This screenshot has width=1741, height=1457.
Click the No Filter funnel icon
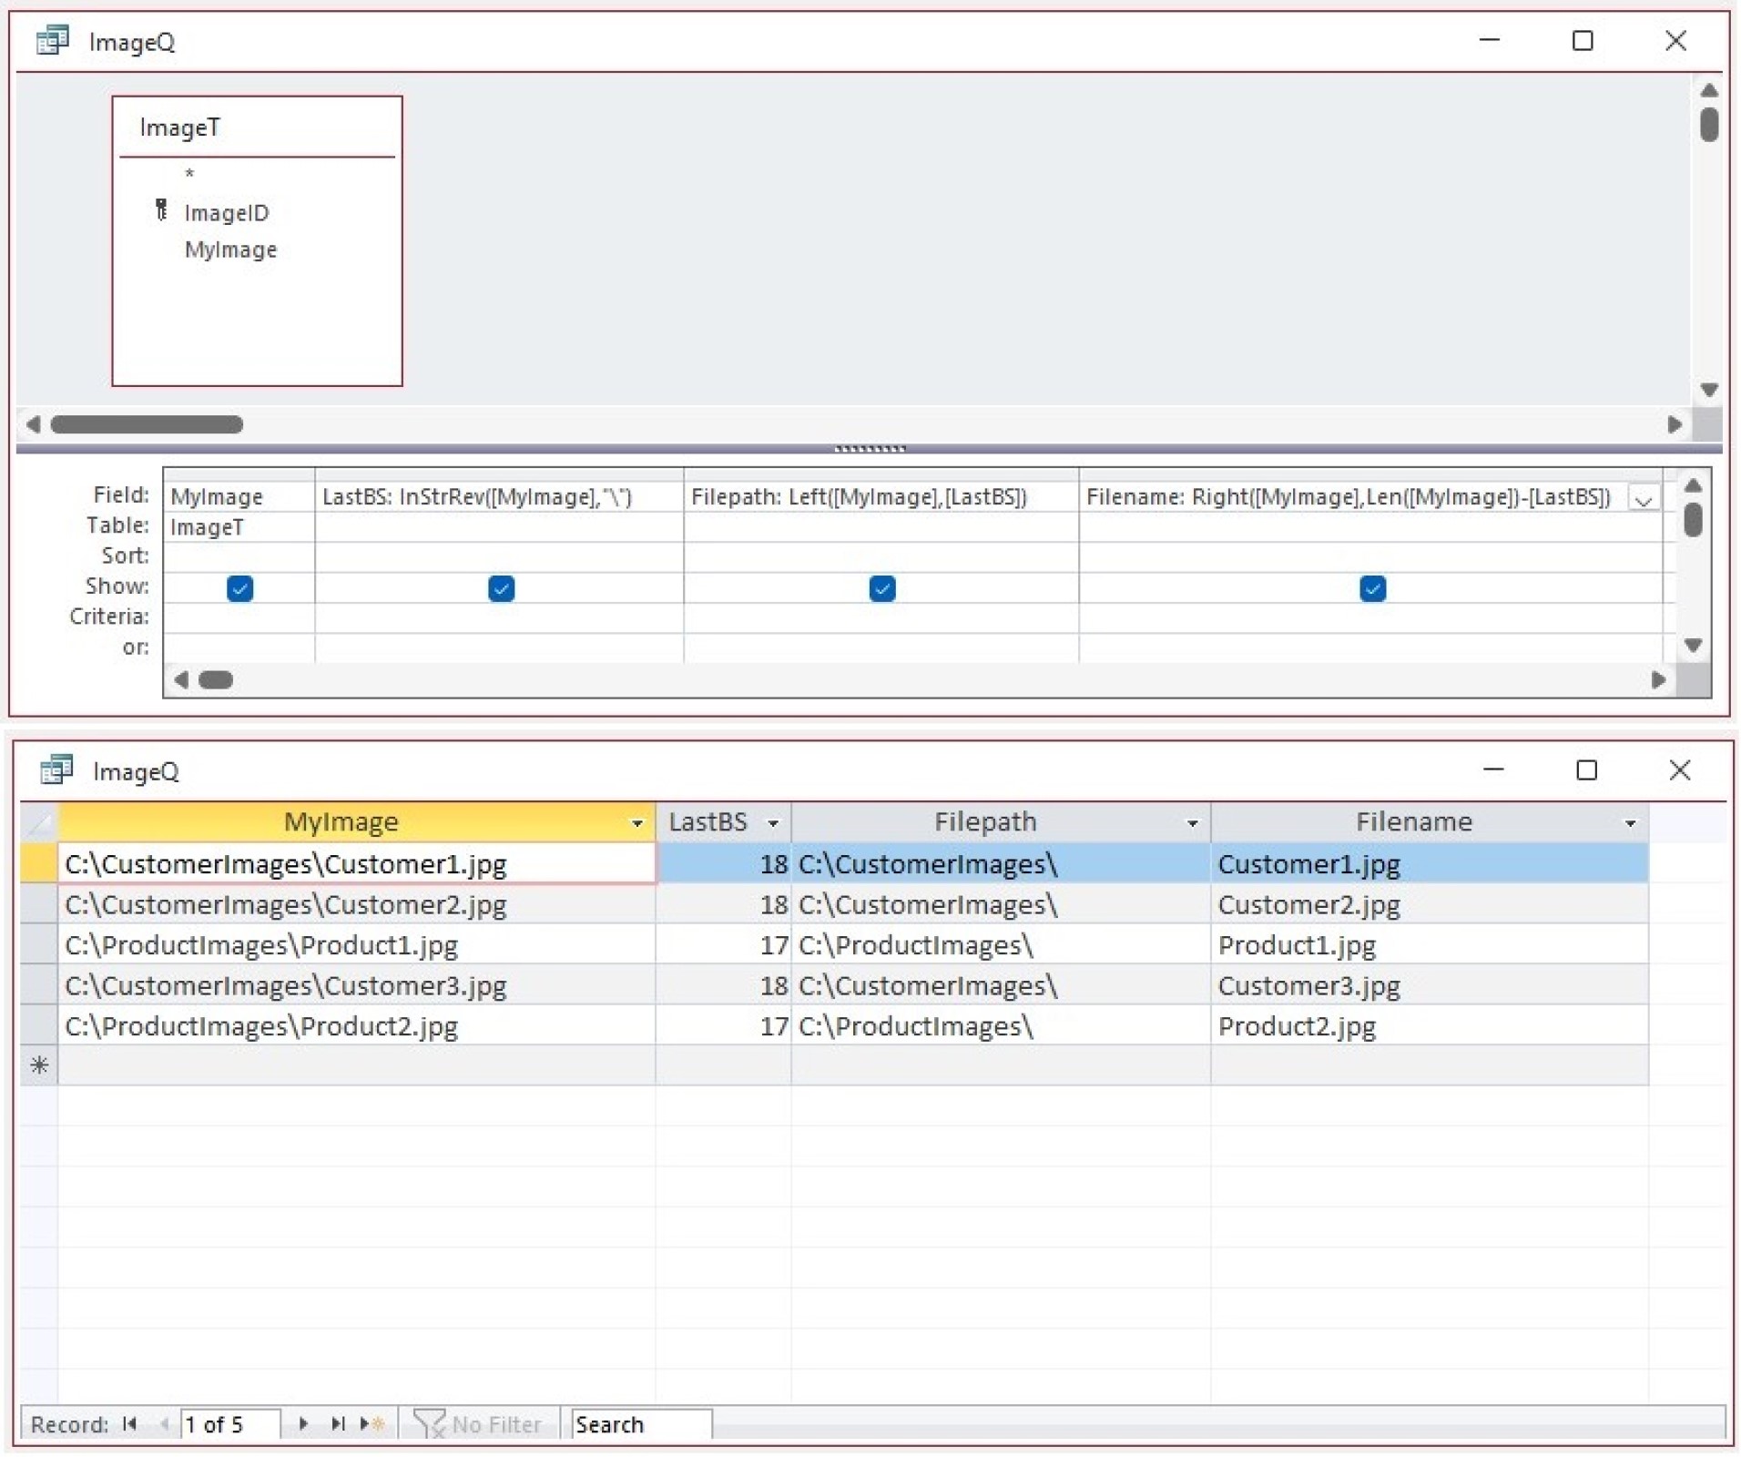coord(428,1423)
